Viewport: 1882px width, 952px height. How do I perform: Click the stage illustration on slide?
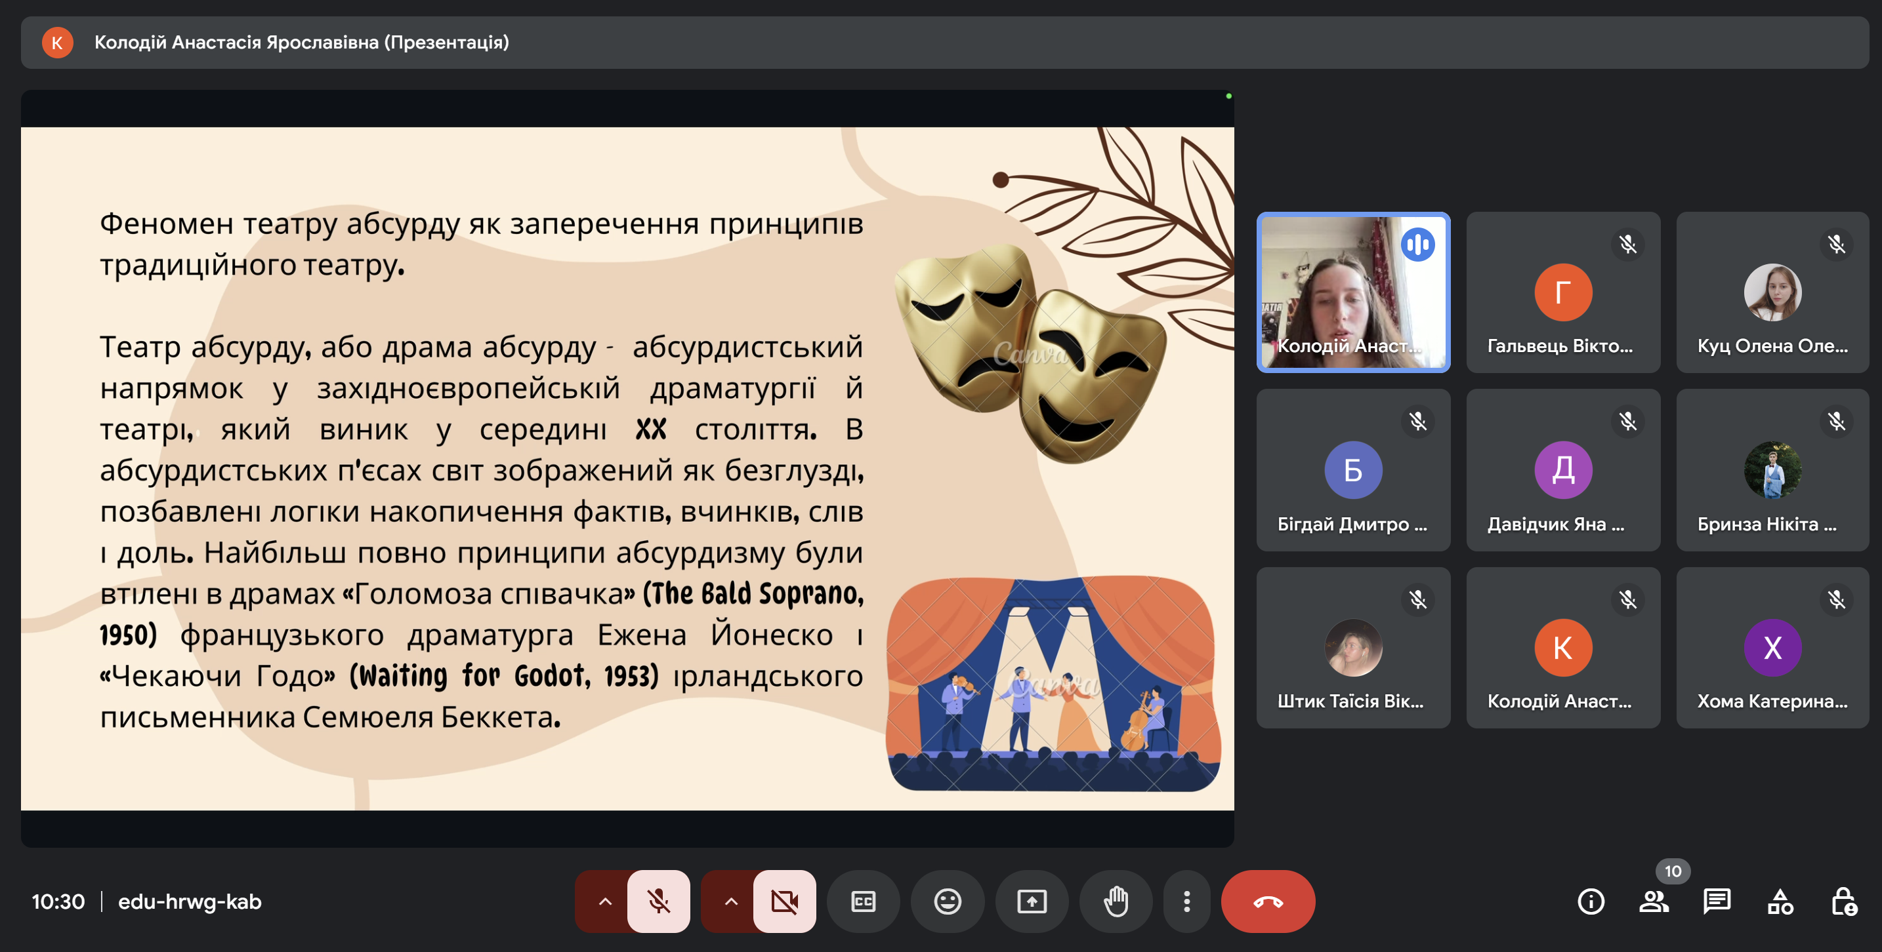click(1053, 683)
